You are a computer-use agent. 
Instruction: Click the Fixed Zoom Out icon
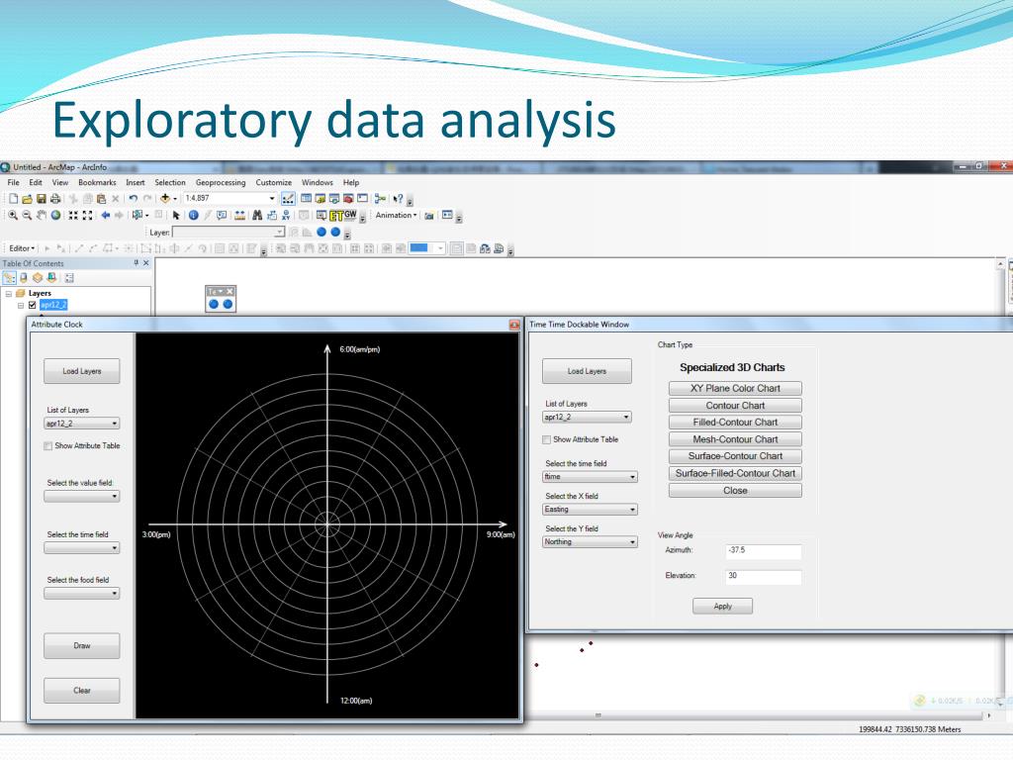click(x=87, y=215)
